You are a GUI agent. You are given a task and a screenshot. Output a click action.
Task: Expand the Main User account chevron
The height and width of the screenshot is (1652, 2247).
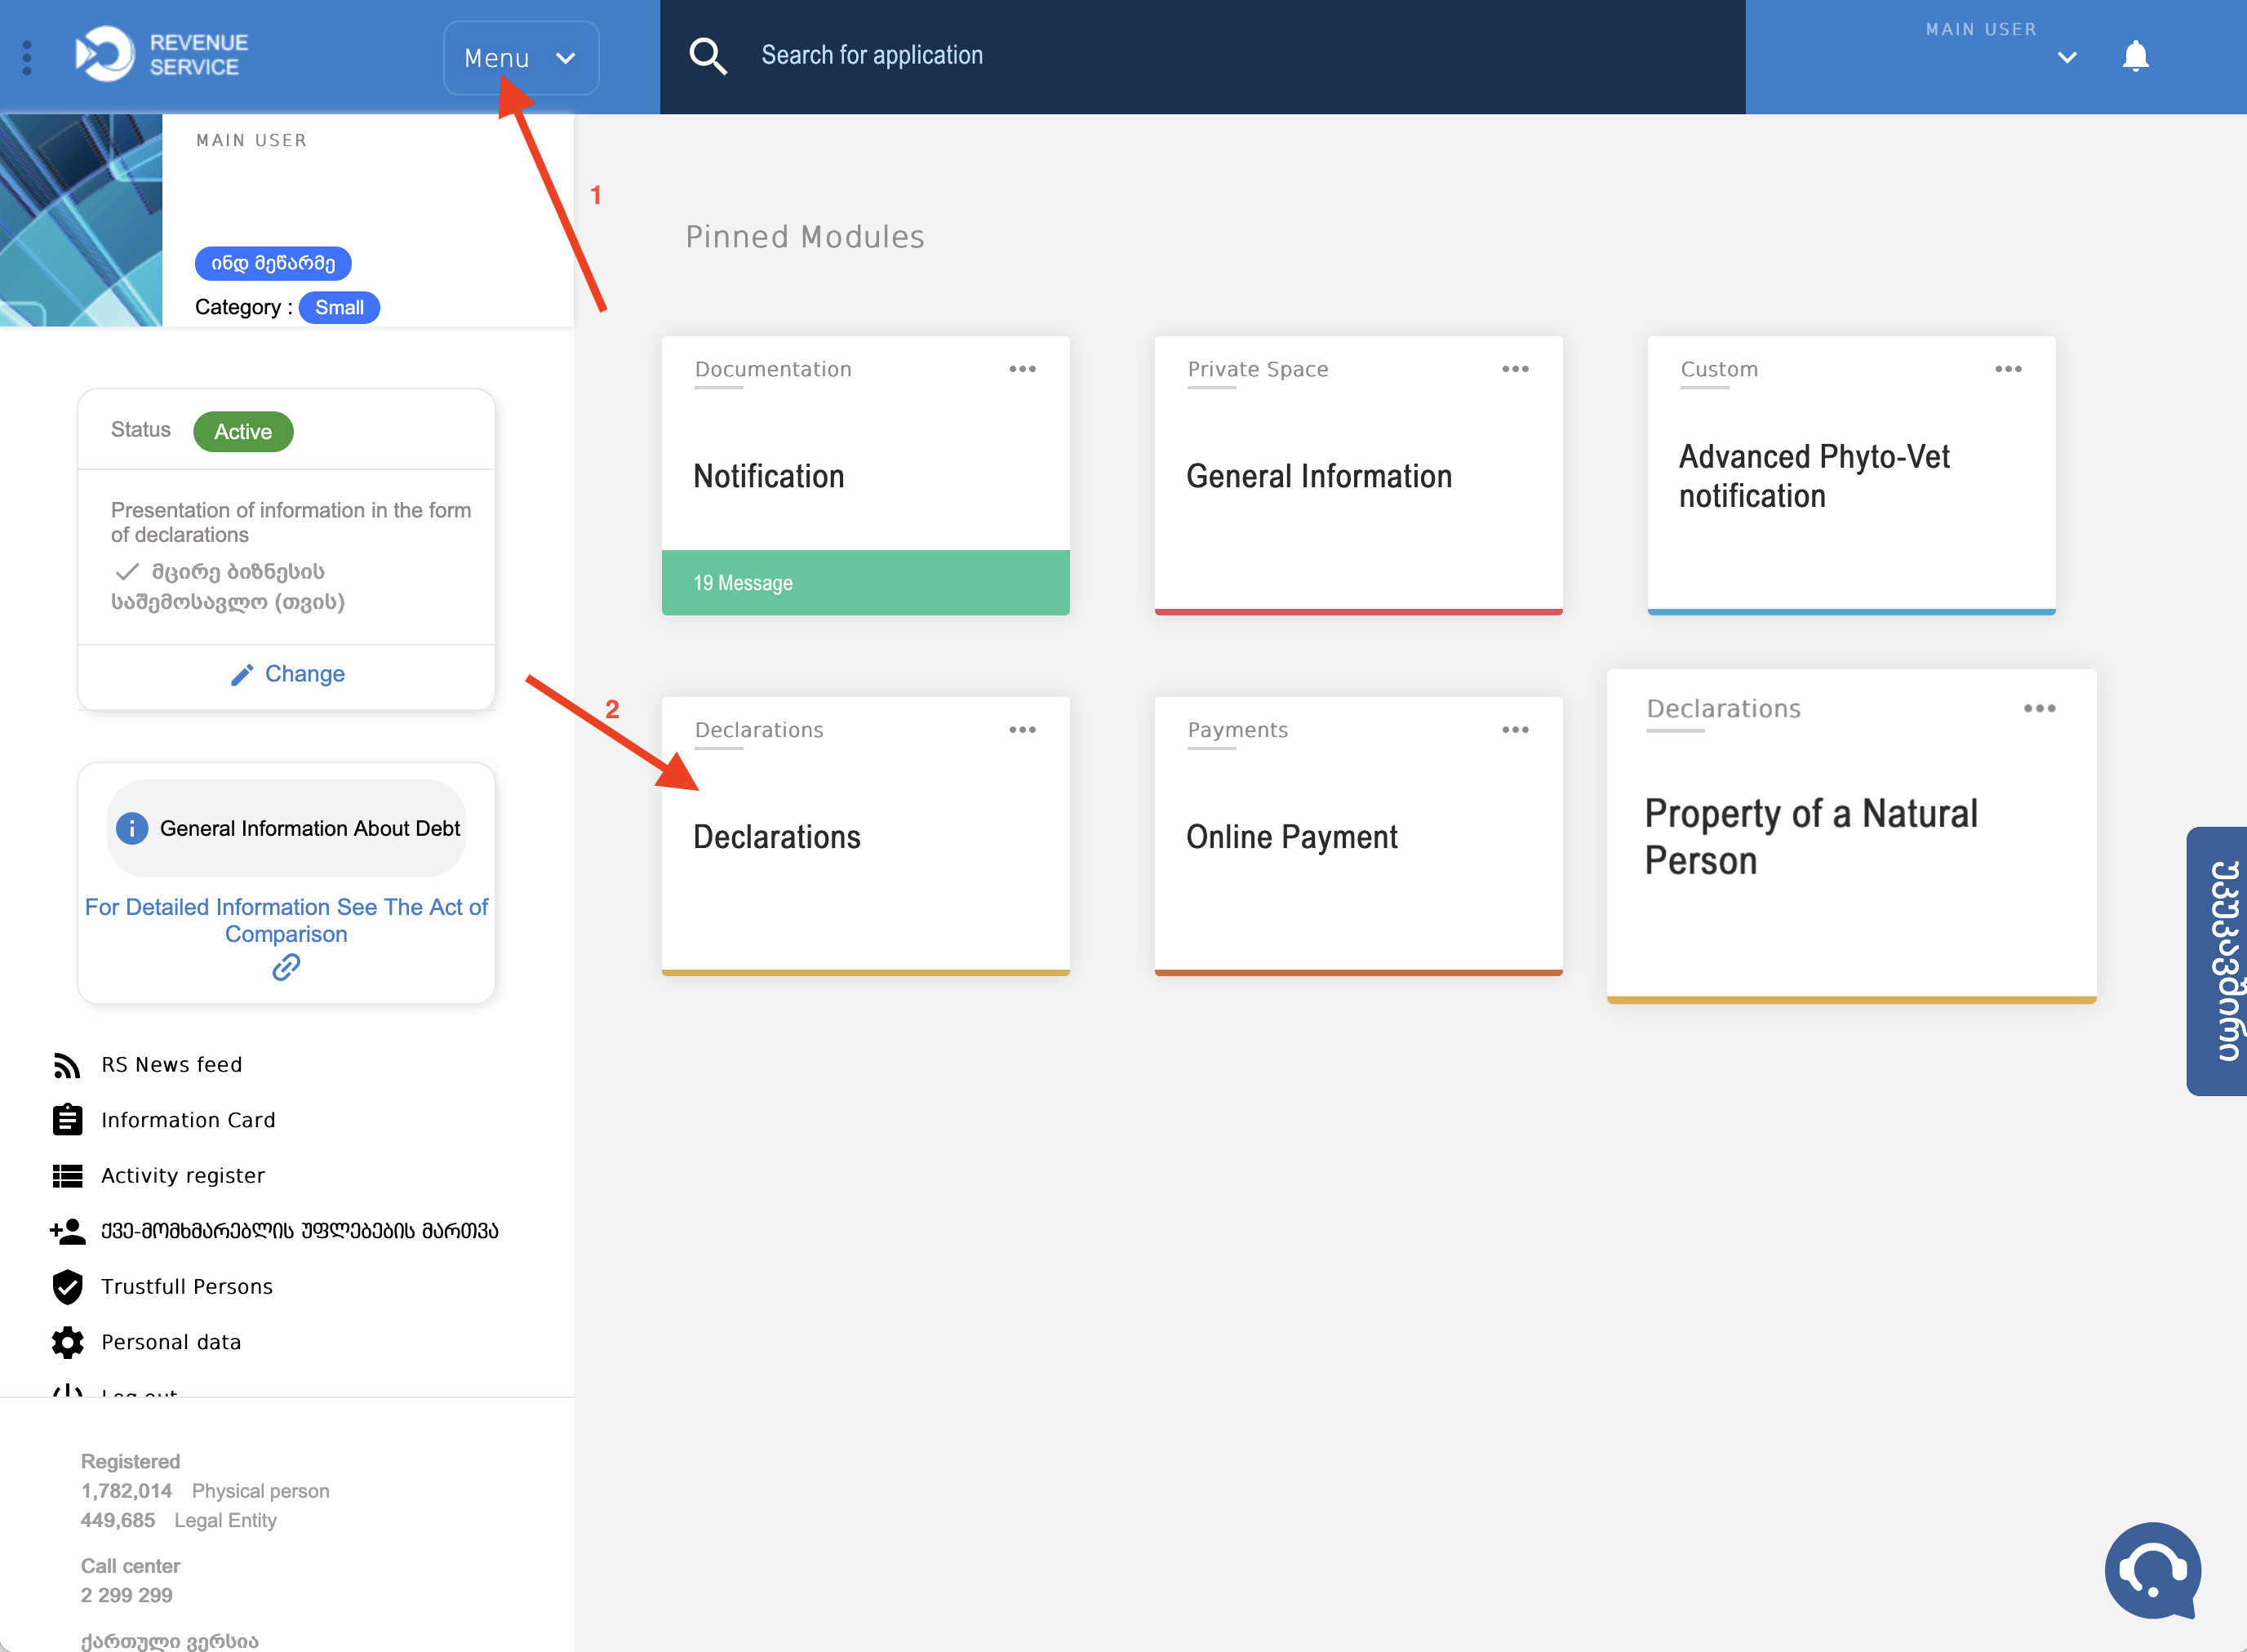click(x=2067, y=57)
